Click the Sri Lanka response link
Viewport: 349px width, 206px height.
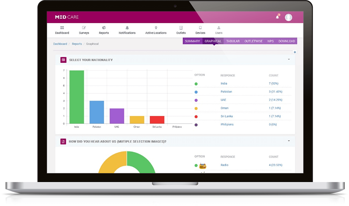click(227, 116)
